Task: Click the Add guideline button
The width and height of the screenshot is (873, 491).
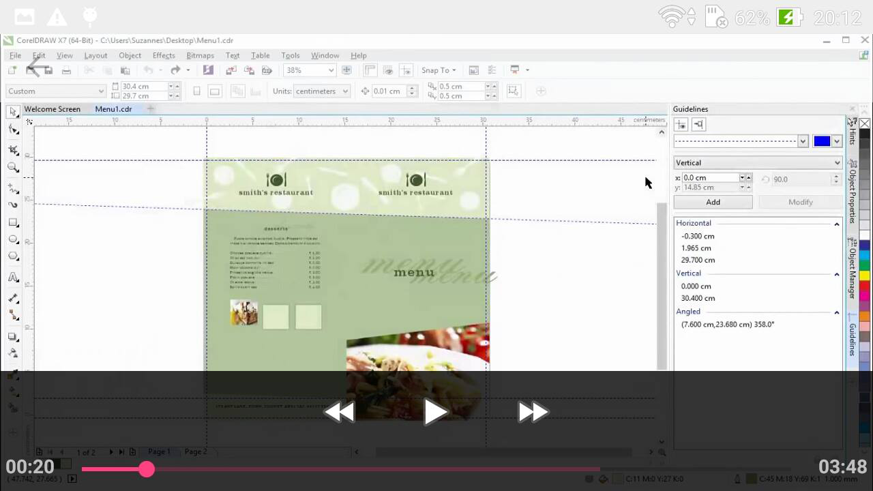Action: [x=713, y=202]
